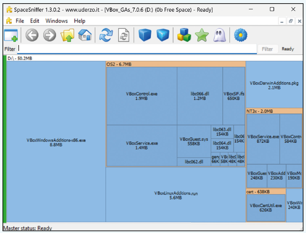Click the rescan document icon
Screen dimensions: 306x233
124,35
